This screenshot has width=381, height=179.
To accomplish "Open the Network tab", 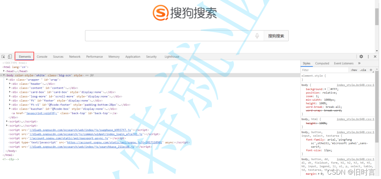I will [x=75, y=57].
